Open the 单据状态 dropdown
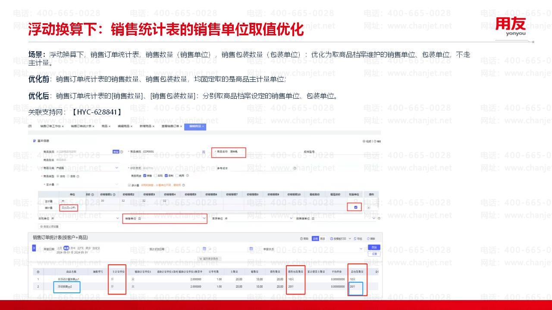 coord(361,249)
